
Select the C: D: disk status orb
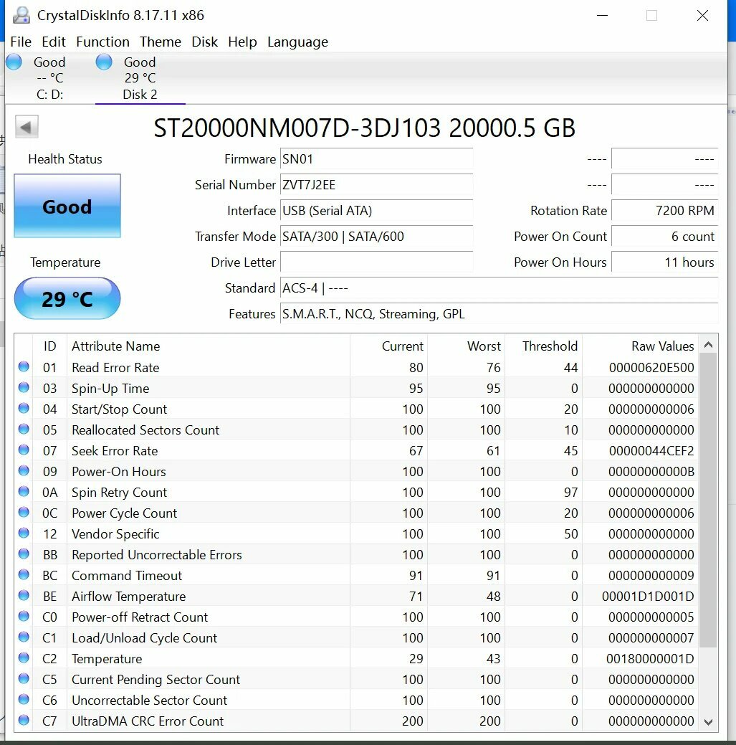[x=14, y=62]
